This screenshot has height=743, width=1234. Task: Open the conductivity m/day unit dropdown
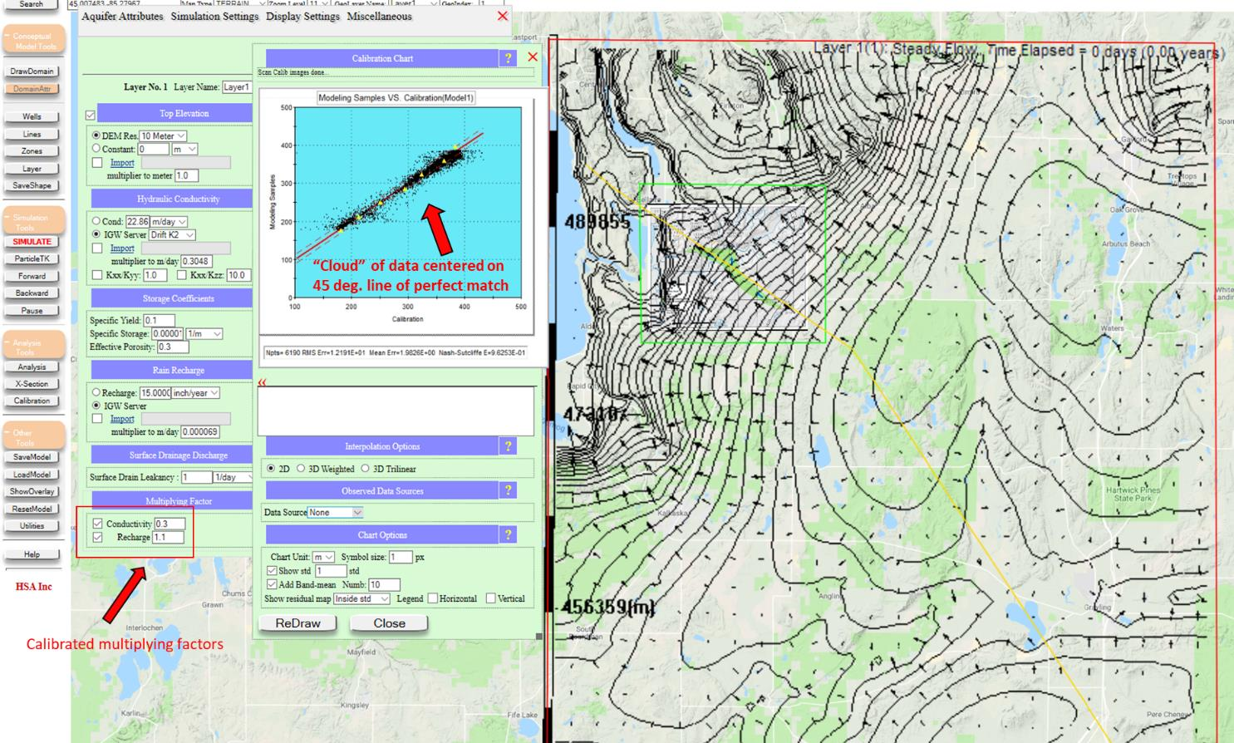pos(169,222)
